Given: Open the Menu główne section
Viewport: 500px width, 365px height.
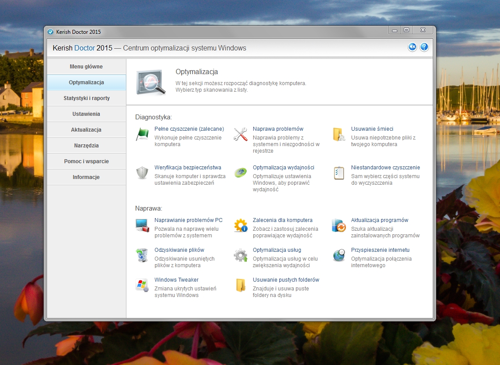Looking at the screenshot, I should (86, 67).
